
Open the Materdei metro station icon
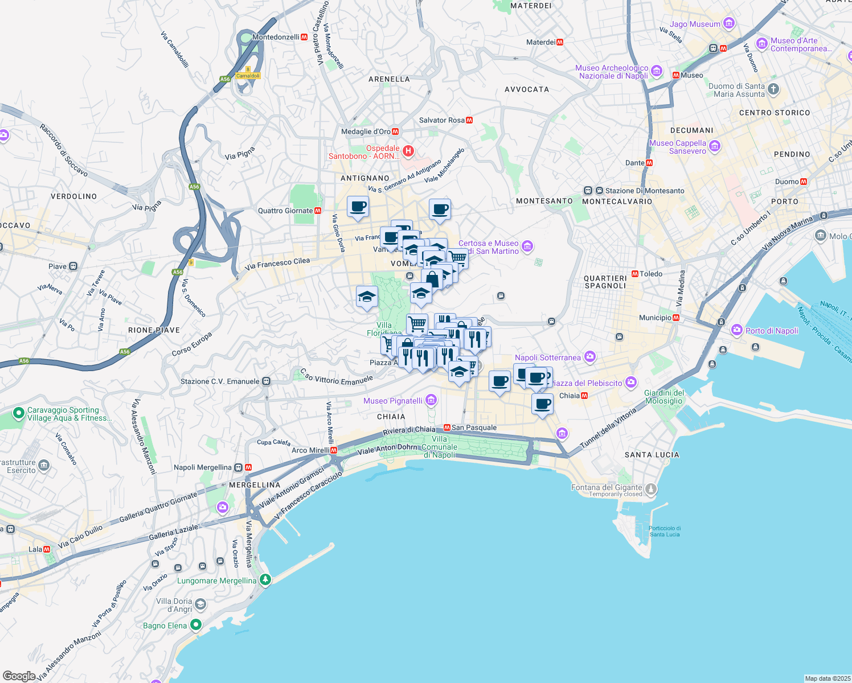tap(560, 42)
